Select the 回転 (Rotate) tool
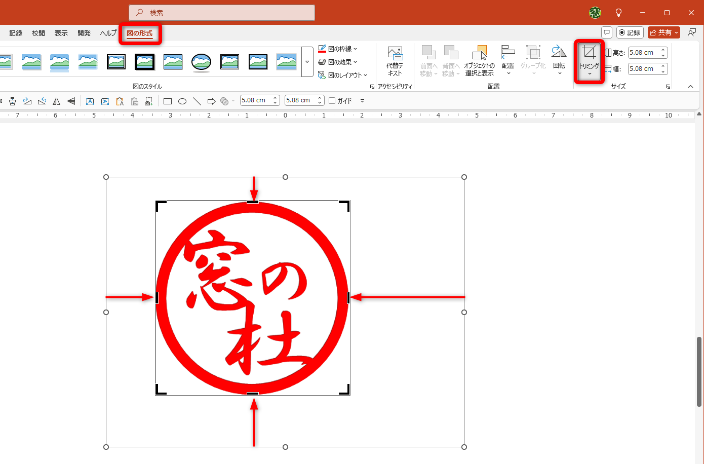 pos(558,60)
